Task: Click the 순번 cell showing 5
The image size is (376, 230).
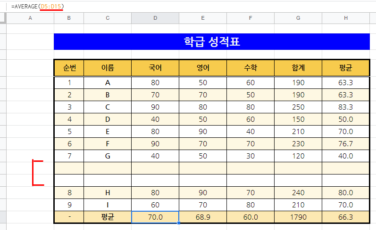Action: [69, 132]
